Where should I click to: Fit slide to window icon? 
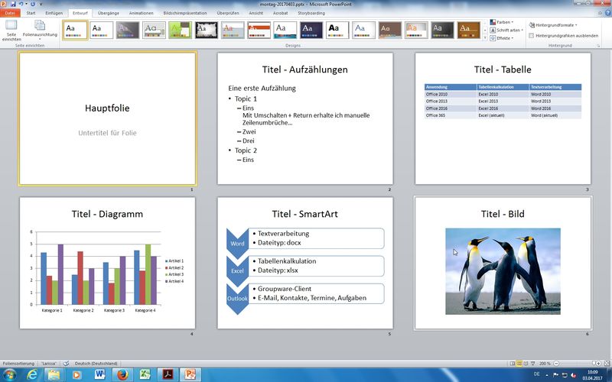point(607,364)
